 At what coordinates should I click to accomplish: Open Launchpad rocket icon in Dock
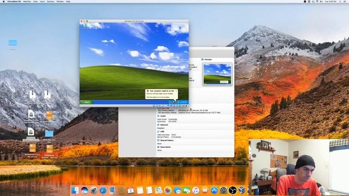click(x=94, y=190)
